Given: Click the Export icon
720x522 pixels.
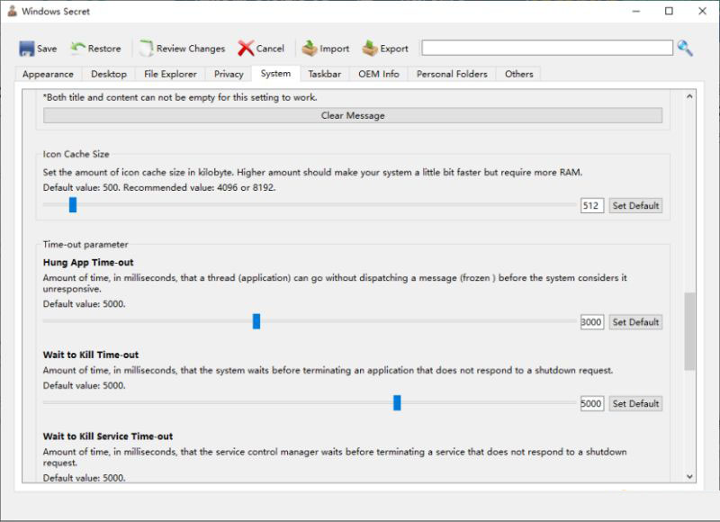Looking at the screenshot, I should [x=370, y=49].
